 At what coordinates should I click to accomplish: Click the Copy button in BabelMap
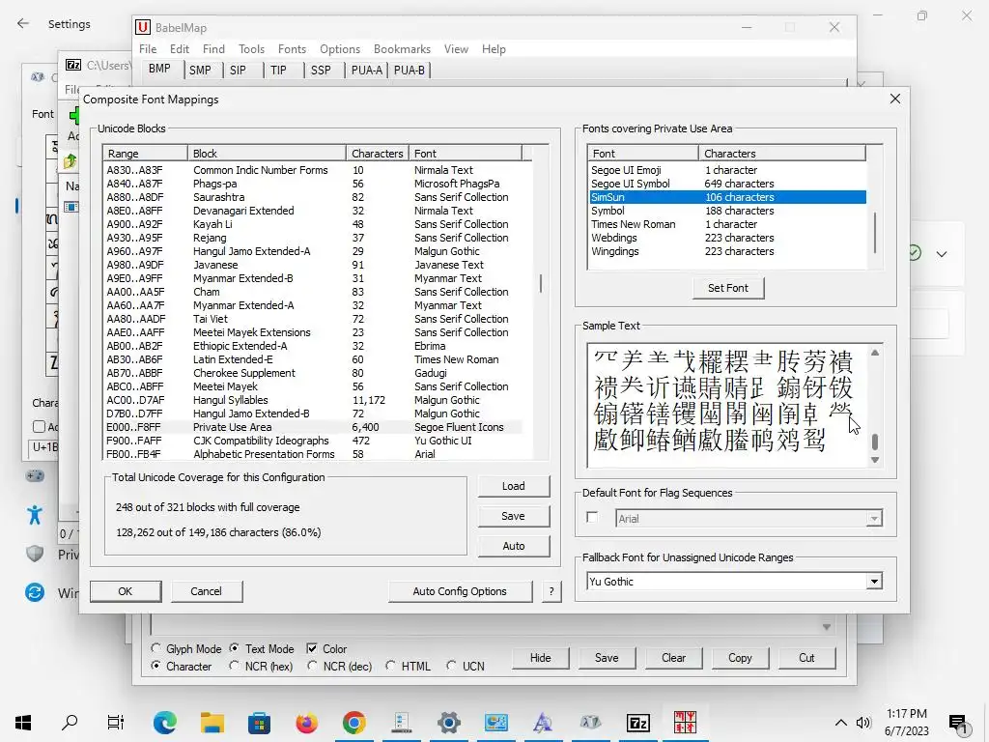point(740,657)
